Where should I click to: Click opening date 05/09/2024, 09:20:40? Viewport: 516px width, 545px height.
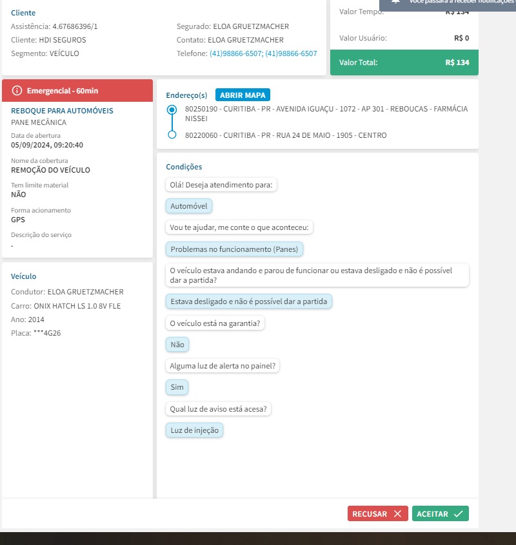[47, 145]
